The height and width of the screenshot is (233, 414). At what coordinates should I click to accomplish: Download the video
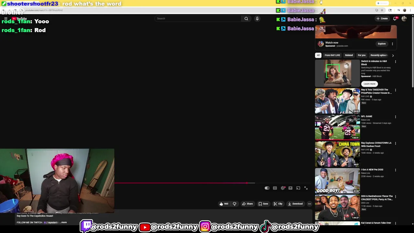[x=295, y=204]
